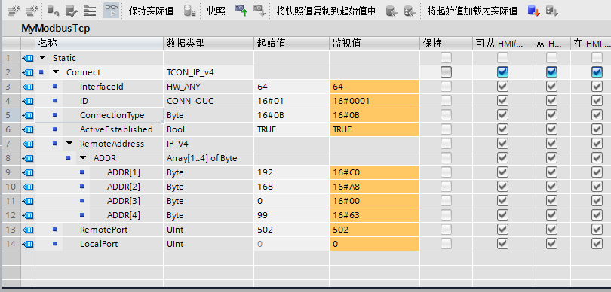Click the 快照 toolbar button
Image resolution: width=611 pixels, height=292 pixels.
coord(216,11)
